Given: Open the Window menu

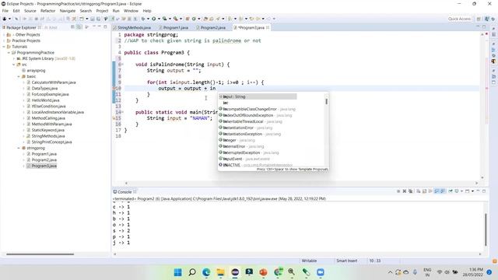Looking at the screenshot, I should pos(131,11).
